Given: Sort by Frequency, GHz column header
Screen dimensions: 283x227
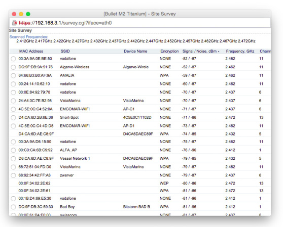Looking at the screenshot, I should tap(240, 51).
